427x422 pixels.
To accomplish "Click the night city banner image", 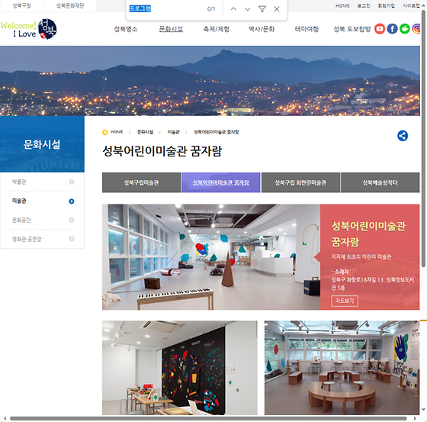I will (x=210, y=81).
